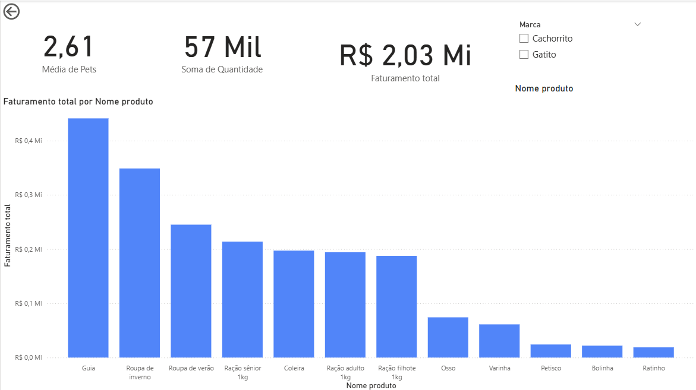Select the Ração sênior 1kg bar

click(x=243, y=299)
